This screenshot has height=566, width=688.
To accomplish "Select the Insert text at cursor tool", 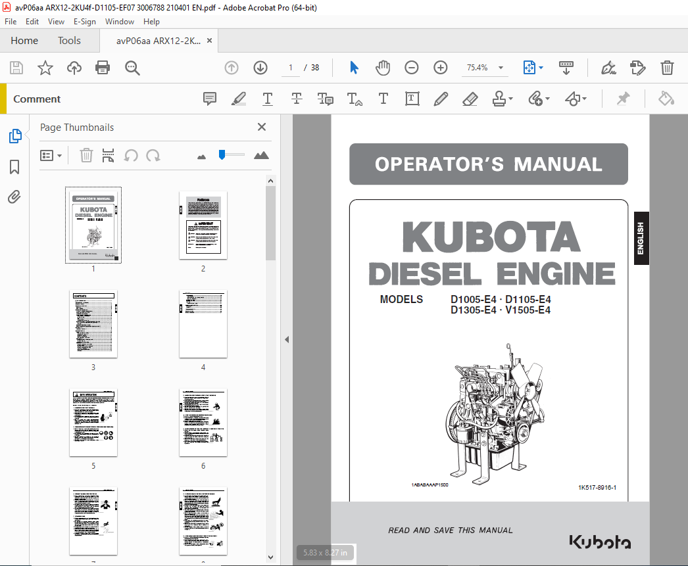I will coord(355,99).
